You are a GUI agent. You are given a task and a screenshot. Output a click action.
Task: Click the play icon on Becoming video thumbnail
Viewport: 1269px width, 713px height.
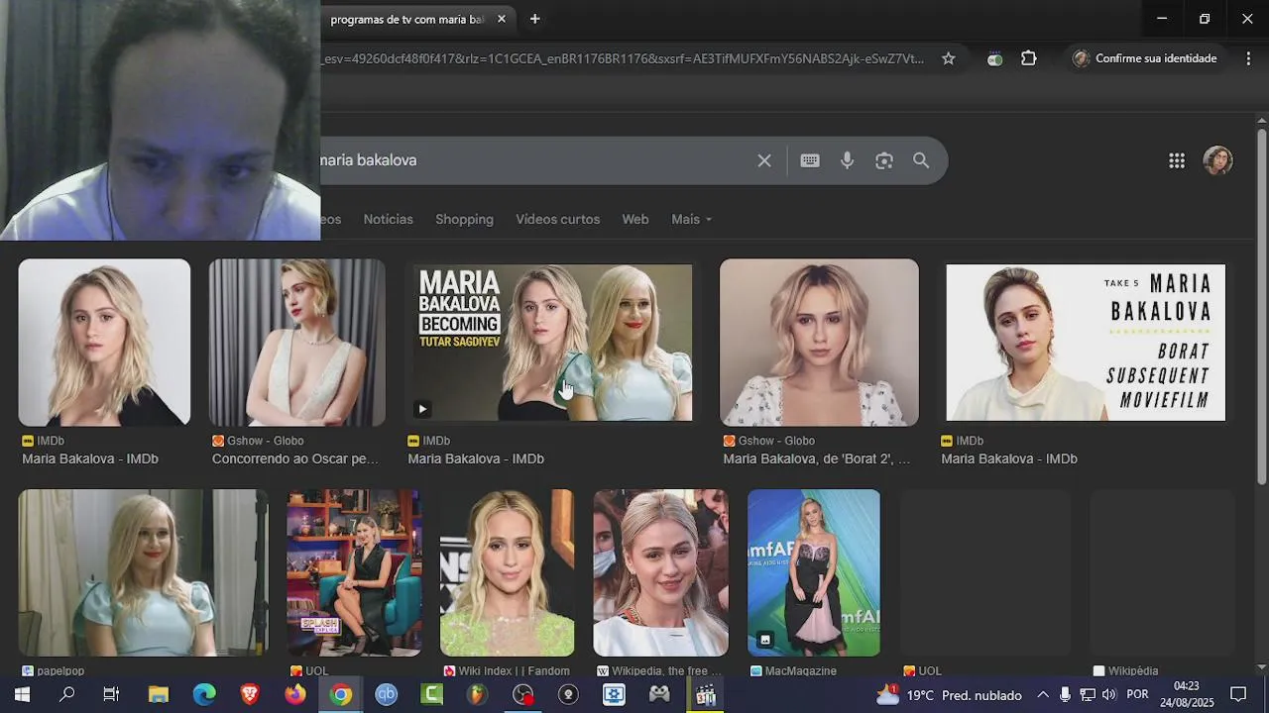tap(421, 409)
